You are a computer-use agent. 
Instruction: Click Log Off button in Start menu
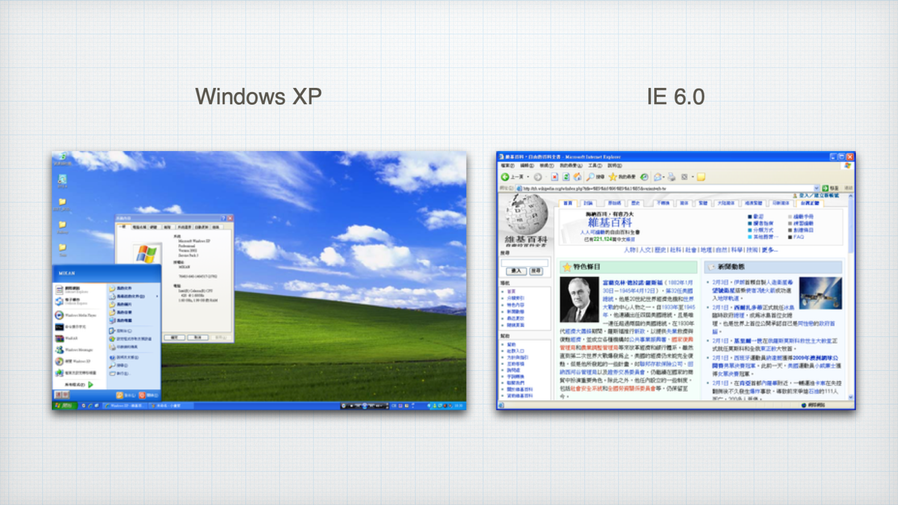(x=126, y=395)
